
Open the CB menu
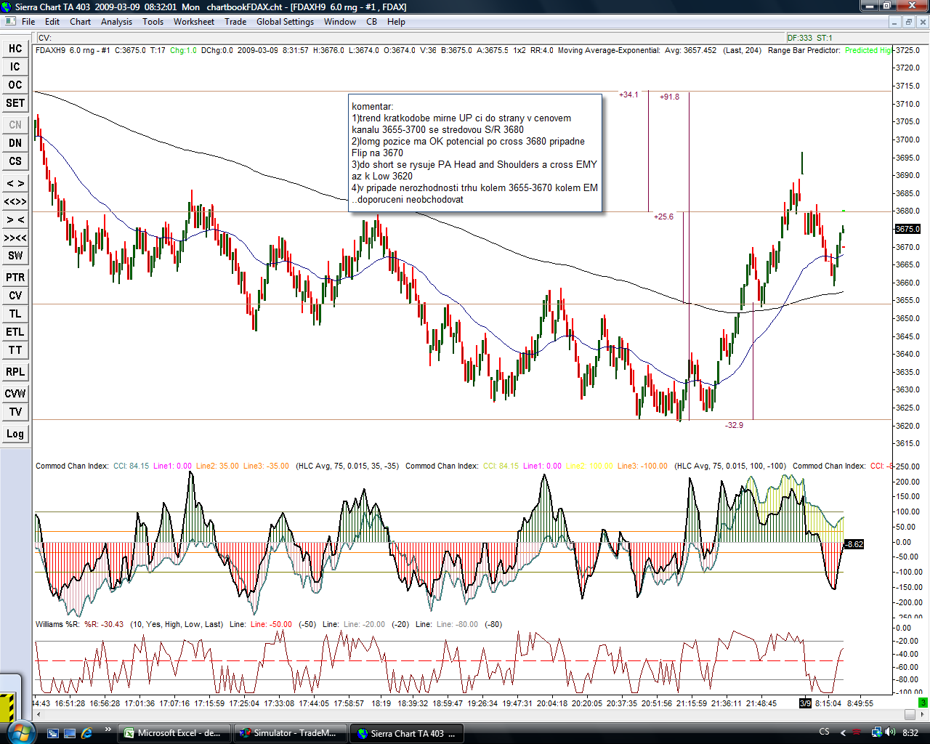(372, 22)
